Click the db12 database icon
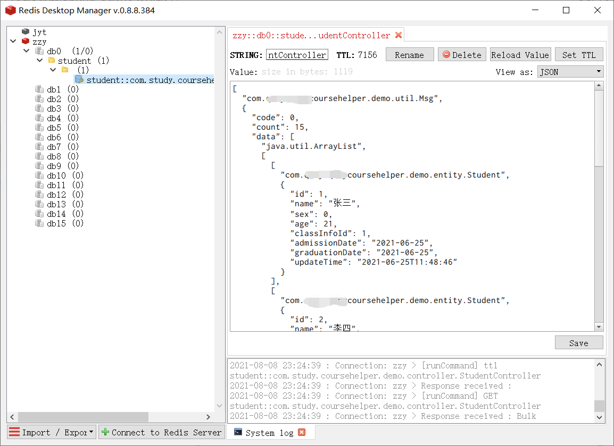The height and width of the screenshot is (446, 614). tap(39, 195)
